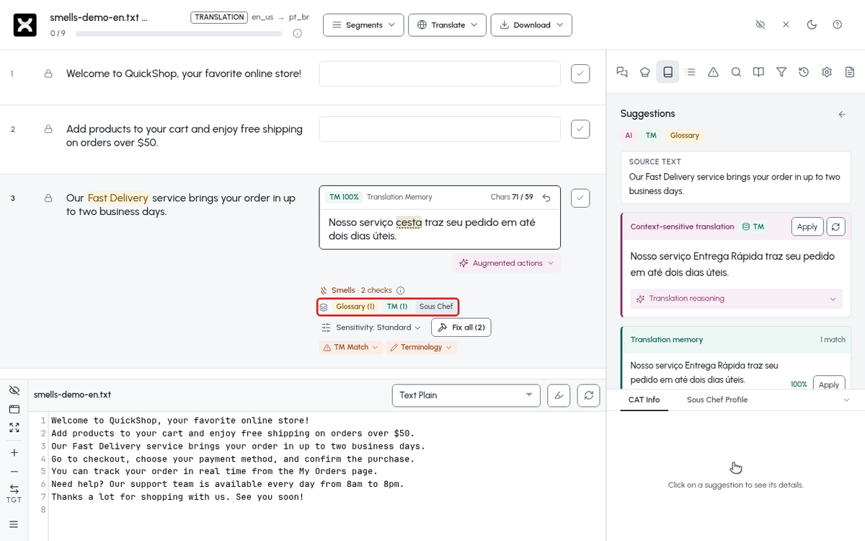Click the plus zoom-in icon in preview sidebar
Image resolution: width=865 pixels, height=541 pixels.
point(14,452)
